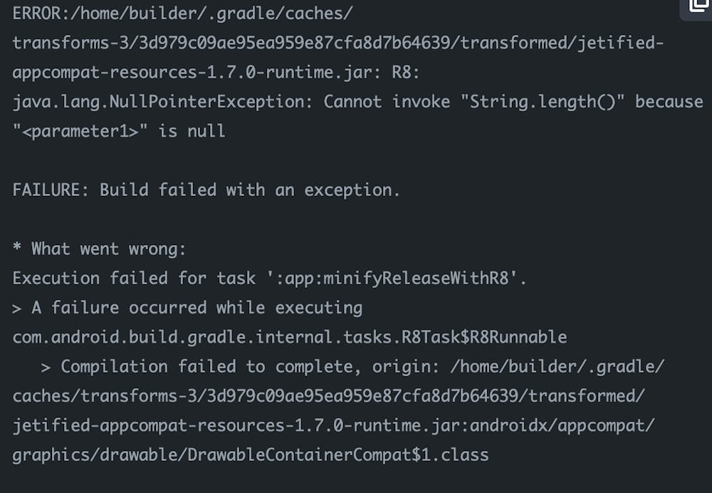Click the '* What went wrong:' line
This screenshot has height=493, width=712.
[99, 249]
